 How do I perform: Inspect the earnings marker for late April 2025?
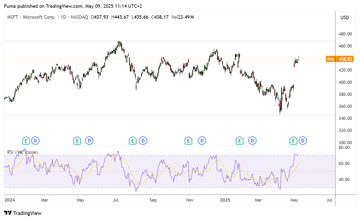tap(294, 140)
